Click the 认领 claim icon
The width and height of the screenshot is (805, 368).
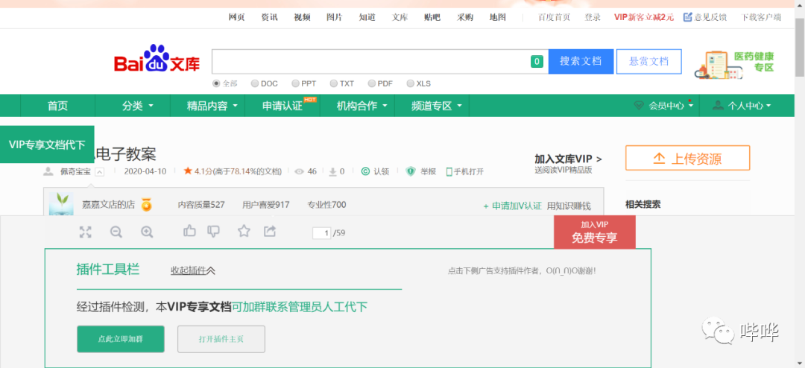click(x=365, y=171)
